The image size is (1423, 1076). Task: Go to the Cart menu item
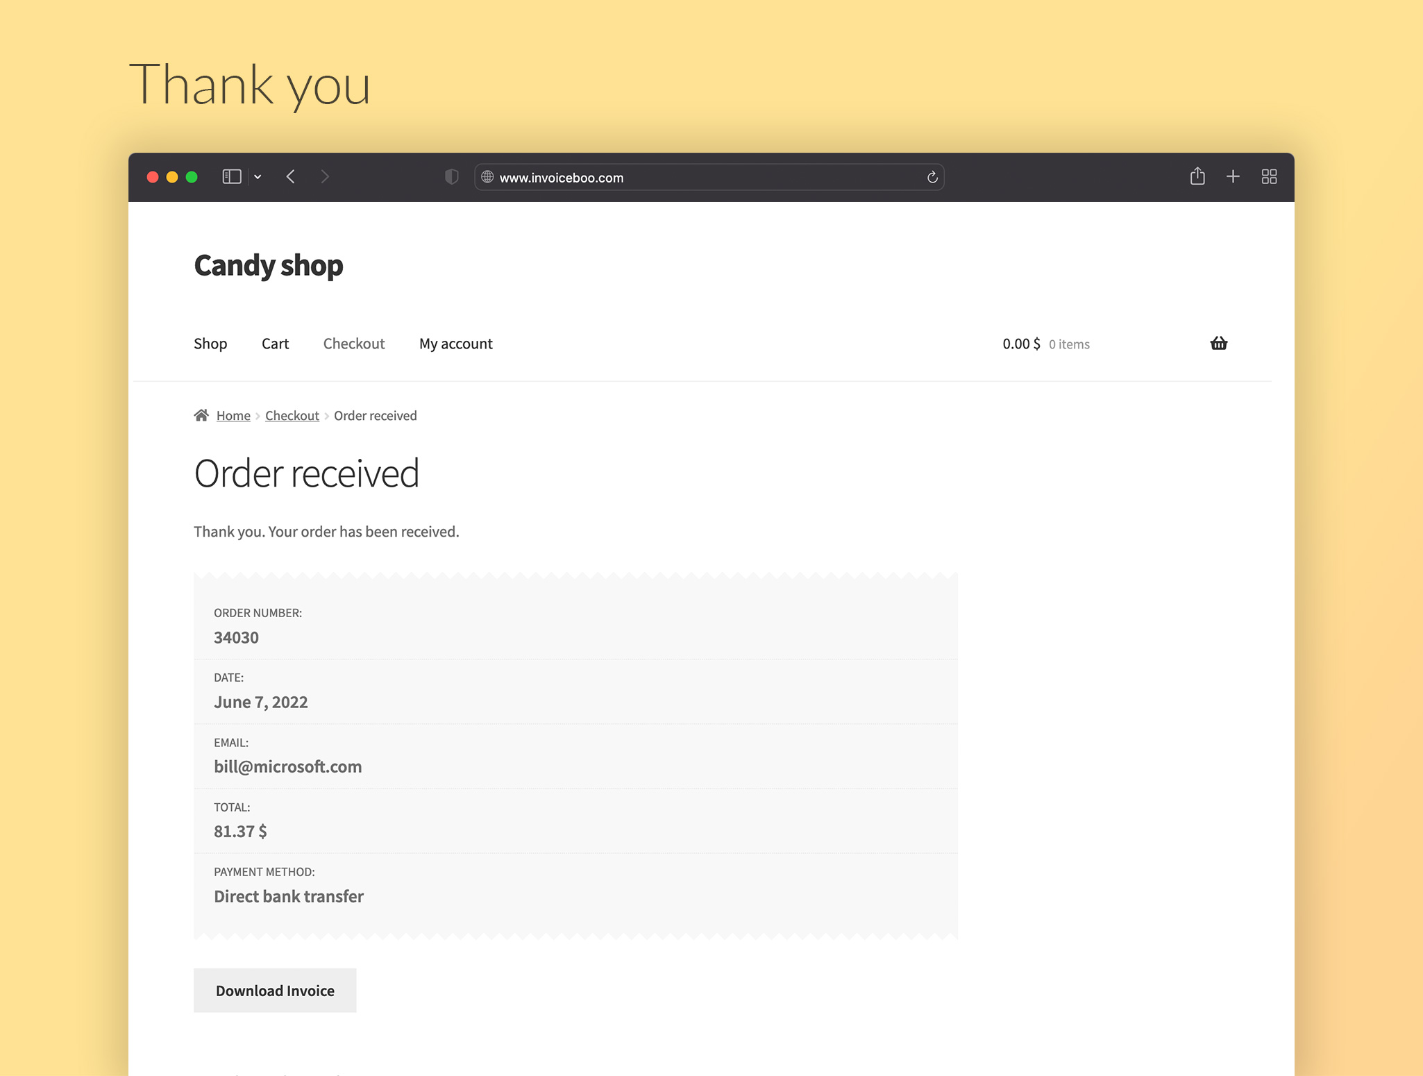coord(275,344)
